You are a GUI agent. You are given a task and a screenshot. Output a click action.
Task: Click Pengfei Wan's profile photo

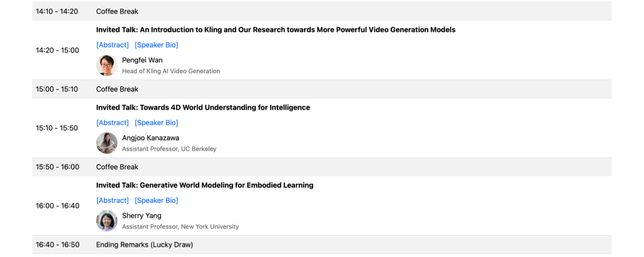107,65
